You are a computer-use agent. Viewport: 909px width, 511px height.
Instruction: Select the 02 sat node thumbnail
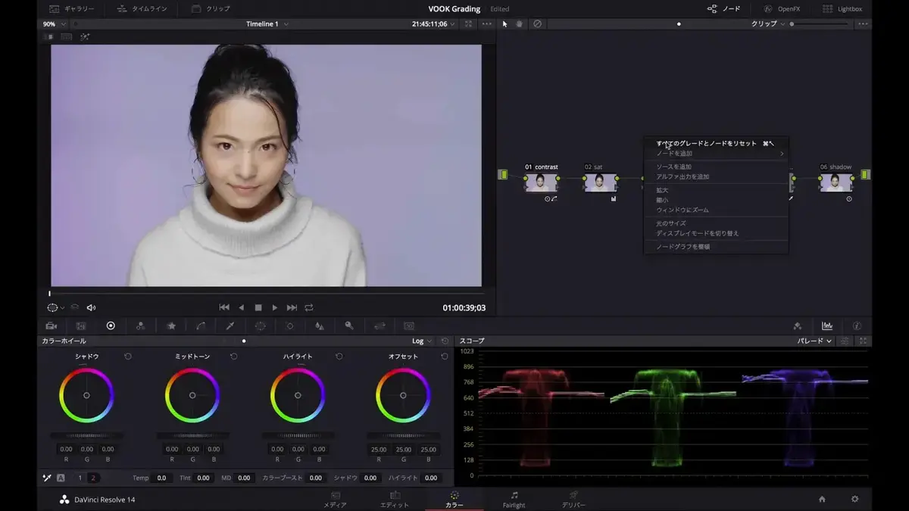[x=601, y=182]
